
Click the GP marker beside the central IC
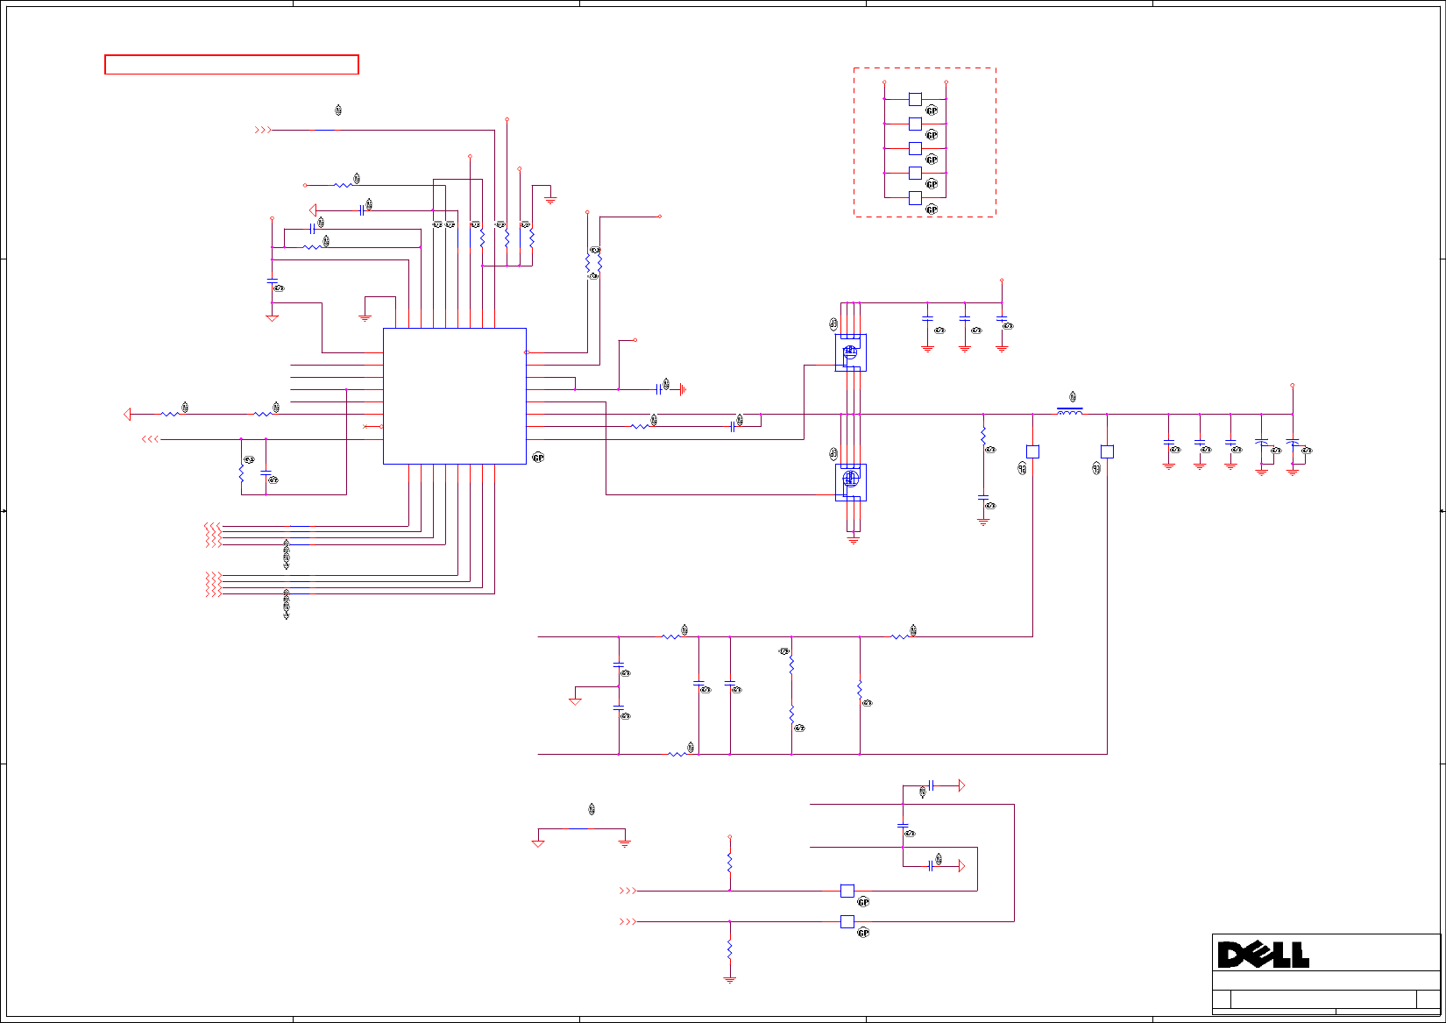point(538,458)
